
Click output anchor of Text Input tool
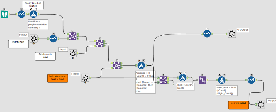[x=10, y=14]
